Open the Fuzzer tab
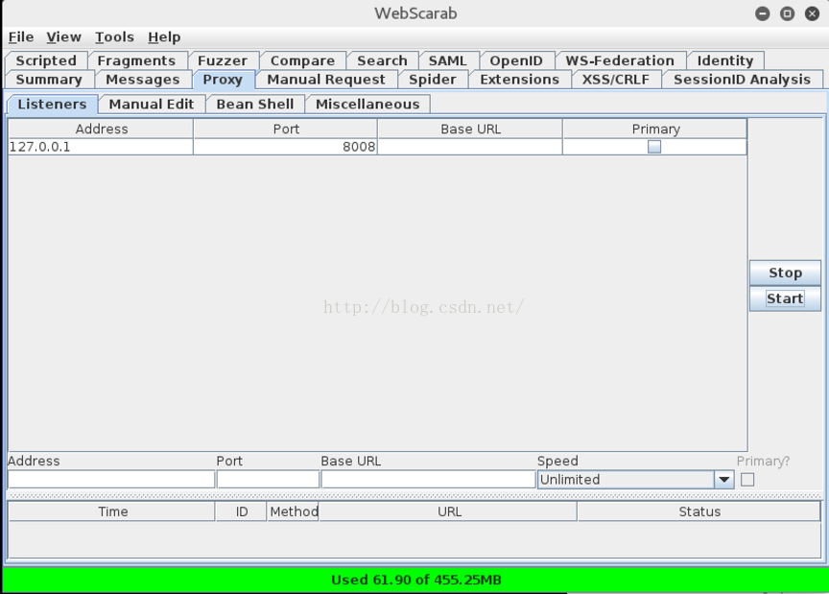The image size is (829, 594). click(223, 60)
